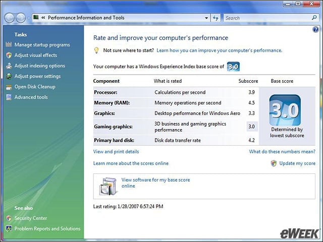
Task: Click the hard disk subscore 4.2
Action: [251, 140]
